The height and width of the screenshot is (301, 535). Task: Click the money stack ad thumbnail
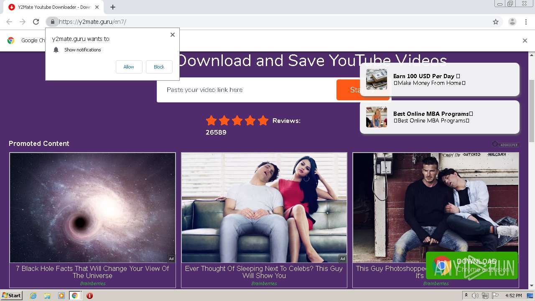(x=377, y=79)
